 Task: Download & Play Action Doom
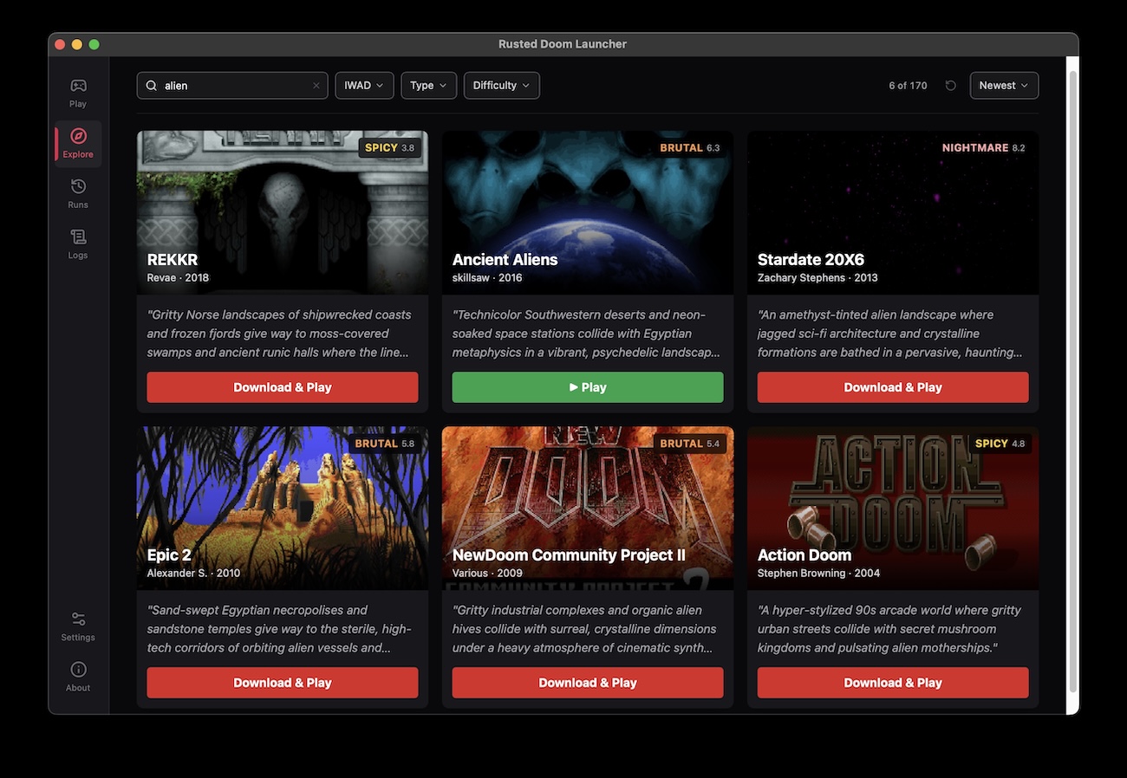coord(893,683)
